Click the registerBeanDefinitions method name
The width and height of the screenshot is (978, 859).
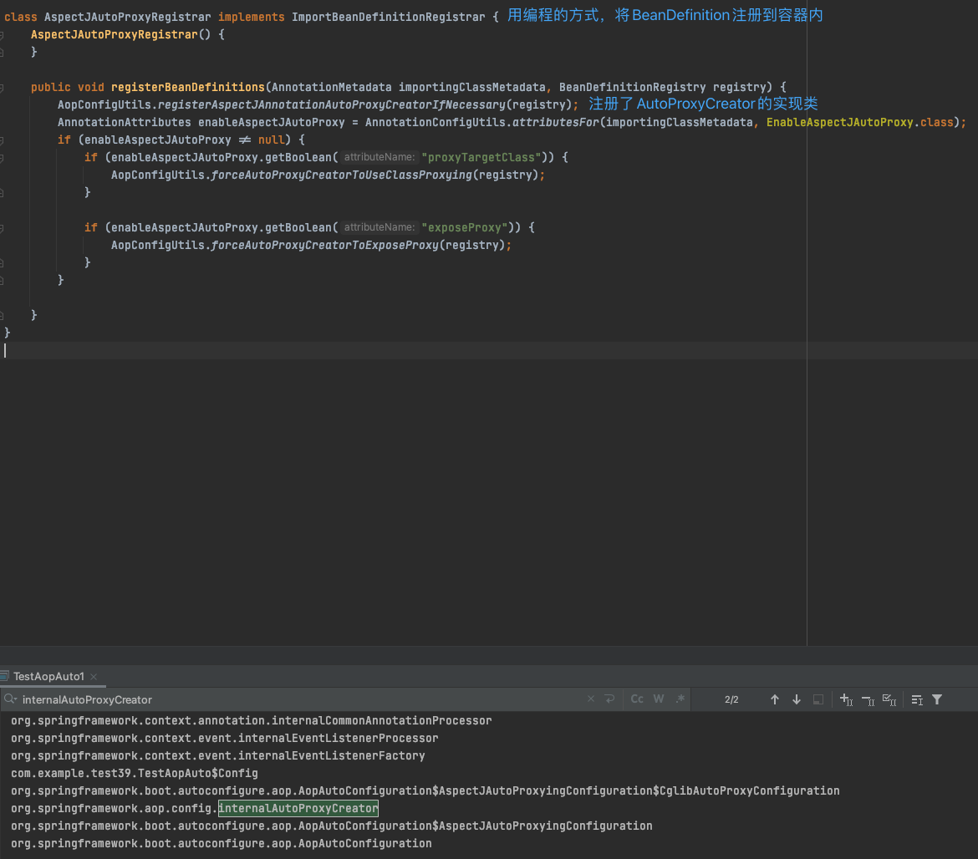[x=188, y=87]
